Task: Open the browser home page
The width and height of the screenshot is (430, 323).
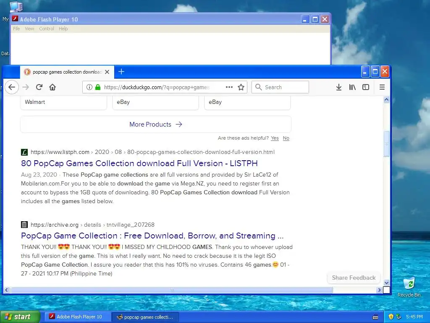Action: coord(52,87)
